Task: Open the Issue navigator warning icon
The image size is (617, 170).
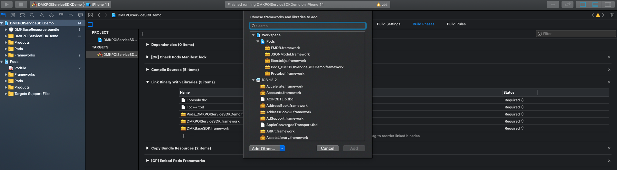Action: click(x=42, y=15)
